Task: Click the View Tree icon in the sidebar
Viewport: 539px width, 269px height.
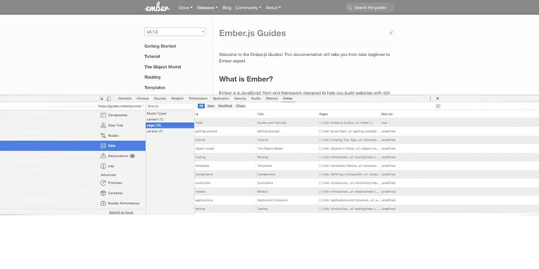Action: 103,125
